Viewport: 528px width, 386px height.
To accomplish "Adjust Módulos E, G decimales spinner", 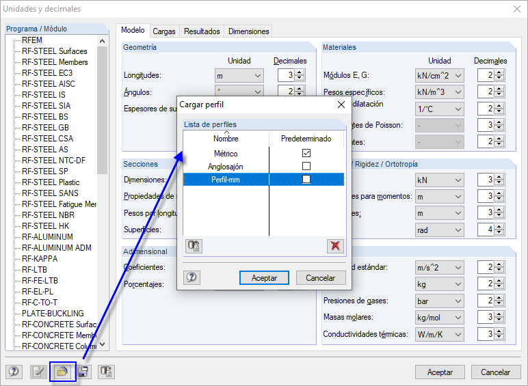I will (499, 75).
